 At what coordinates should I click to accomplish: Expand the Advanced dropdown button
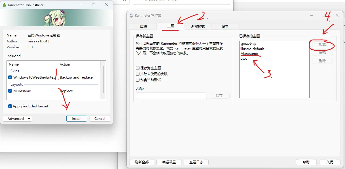[17, 119]
